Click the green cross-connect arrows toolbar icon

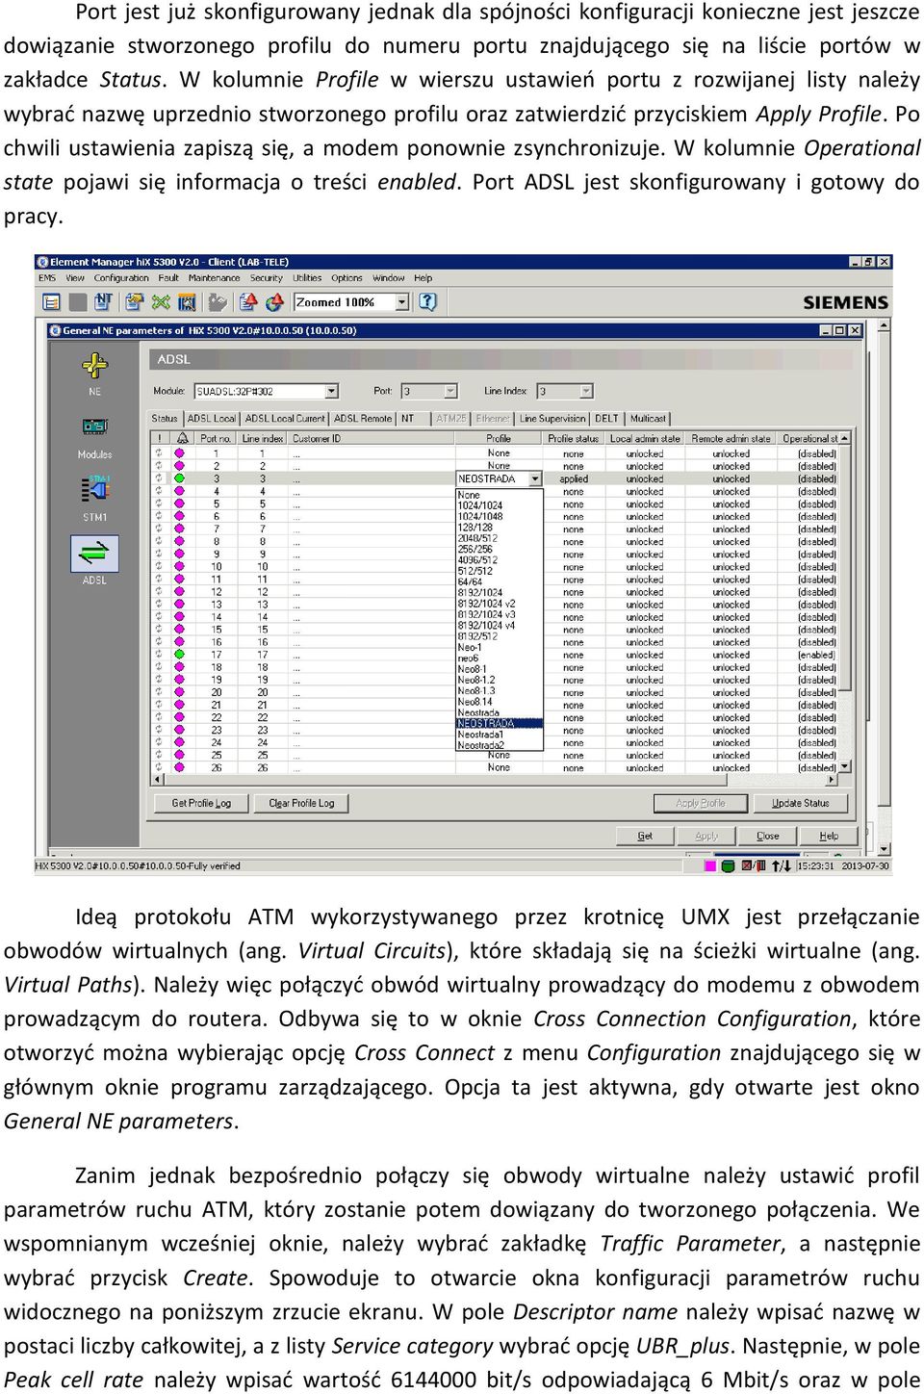click(161, 302)
